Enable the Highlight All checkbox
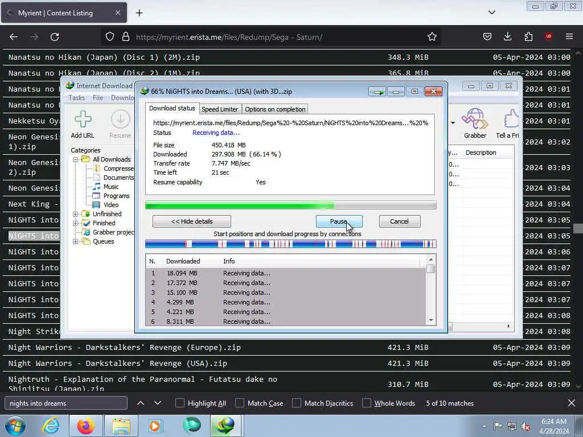Image resolution: width=583 pixels, height=437 pixels. [179, 403]
